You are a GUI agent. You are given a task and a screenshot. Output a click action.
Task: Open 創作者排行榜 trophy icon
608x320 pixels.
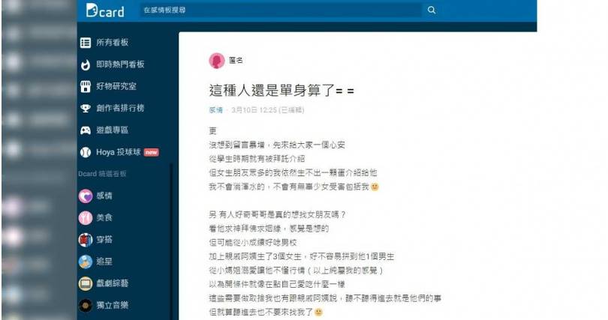point(86,109)
